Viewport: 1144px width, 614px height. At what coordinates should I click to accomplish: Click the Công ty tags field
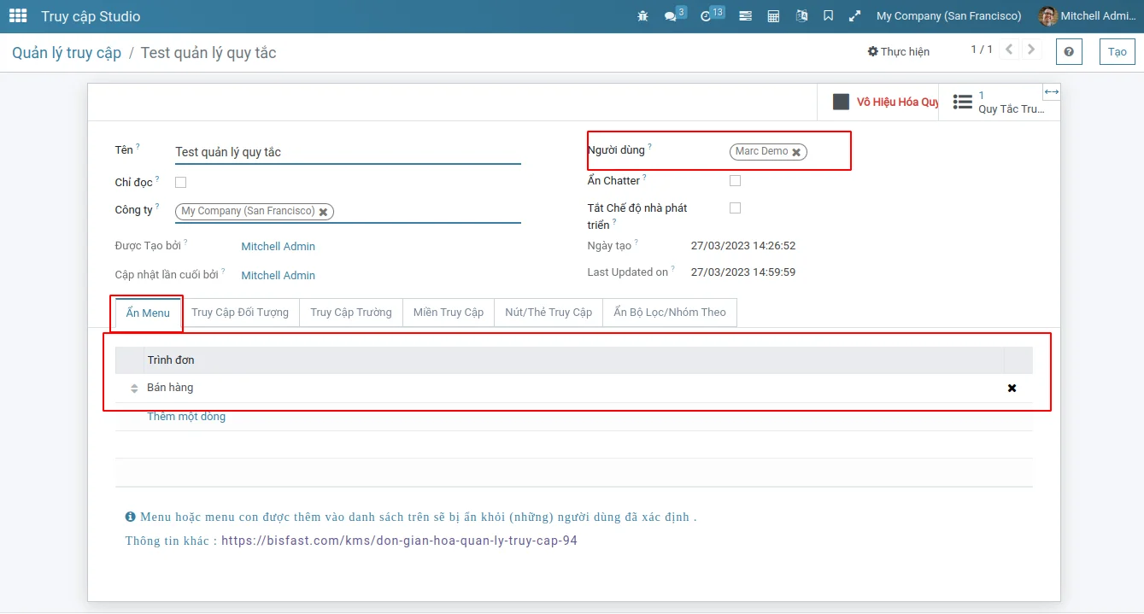tap(348, 212)
